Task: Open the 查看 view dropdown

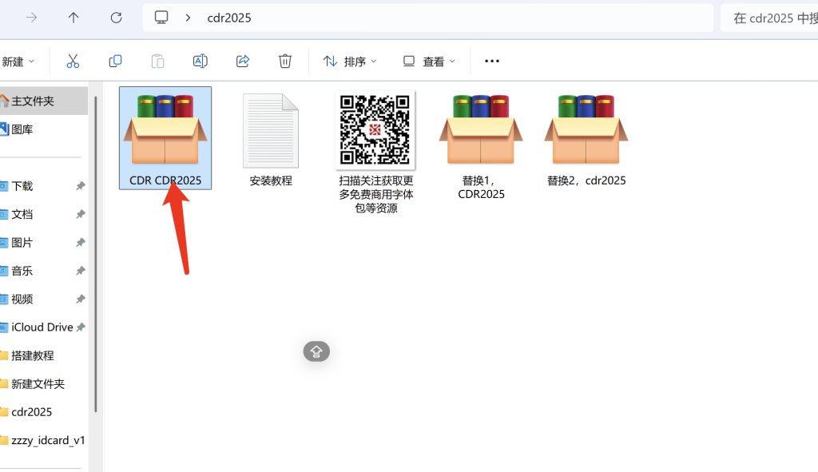Action: [429, 61]
